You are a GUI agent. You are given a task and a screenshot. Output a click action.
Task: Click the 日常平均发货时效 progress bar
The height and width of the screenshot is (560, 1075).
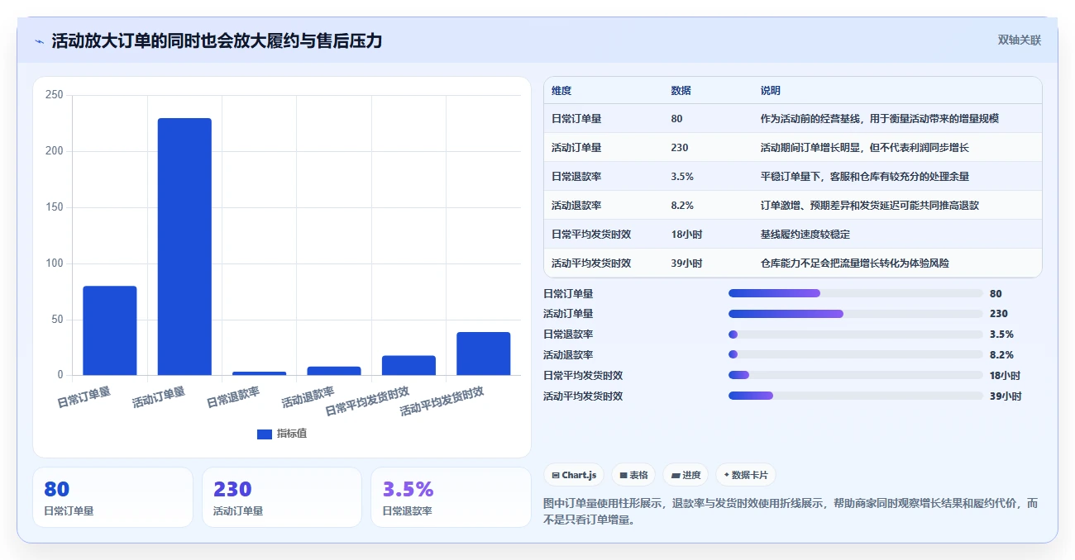tap(856, 375)
